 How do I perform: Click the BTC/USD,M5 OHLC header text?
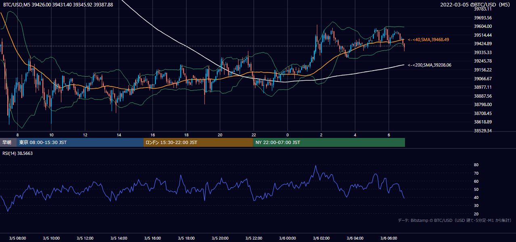58,4
